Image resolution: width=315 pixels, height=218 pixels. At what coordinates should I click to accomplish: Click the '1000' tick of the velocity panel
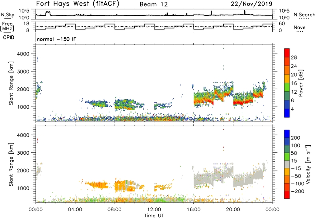pyautogui.click(x=23, y=188)
